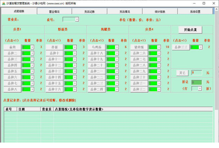This screenshot has width=219, height=148.
Task: Click the 品种四 item button
Action: (x=12, y=65)
